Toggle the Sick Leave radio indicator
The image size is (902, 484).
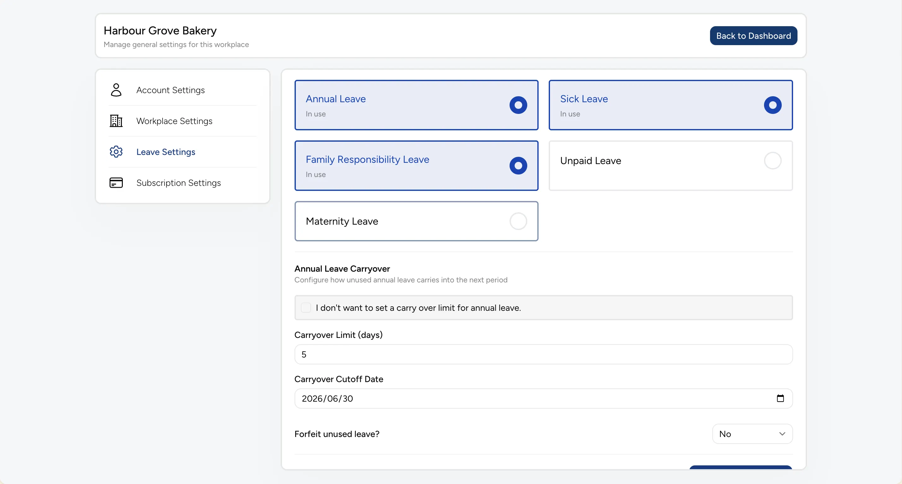(x=773, y=105)
